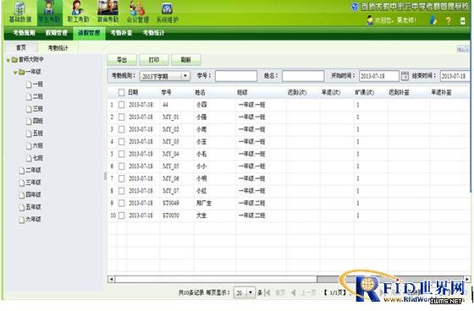Click the 刷新 refresh button
474x311 pixels.
pos(186,60)
